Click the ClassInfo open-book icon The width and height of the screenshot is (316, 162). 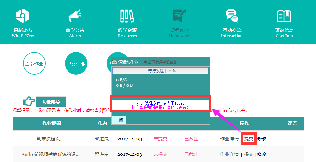tap(284, 16)
